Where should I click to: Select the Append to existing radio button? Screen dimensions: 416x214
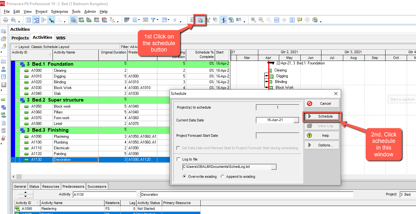pyautogui.click(x=223, y=177)
